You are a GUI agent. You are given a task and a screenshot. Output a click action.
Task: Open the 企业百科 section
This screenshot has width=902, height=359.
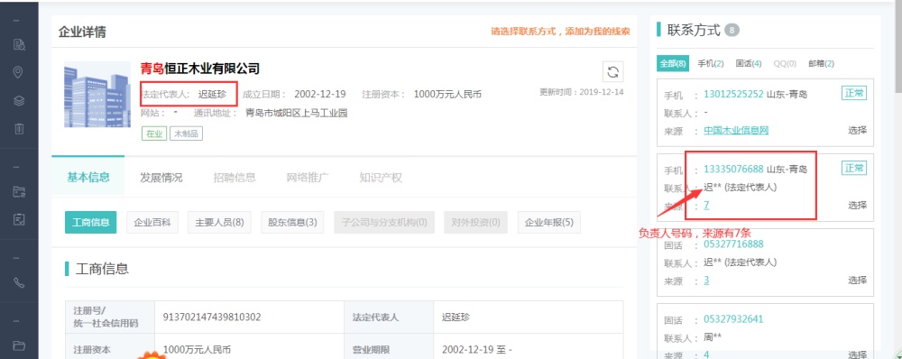152,222
